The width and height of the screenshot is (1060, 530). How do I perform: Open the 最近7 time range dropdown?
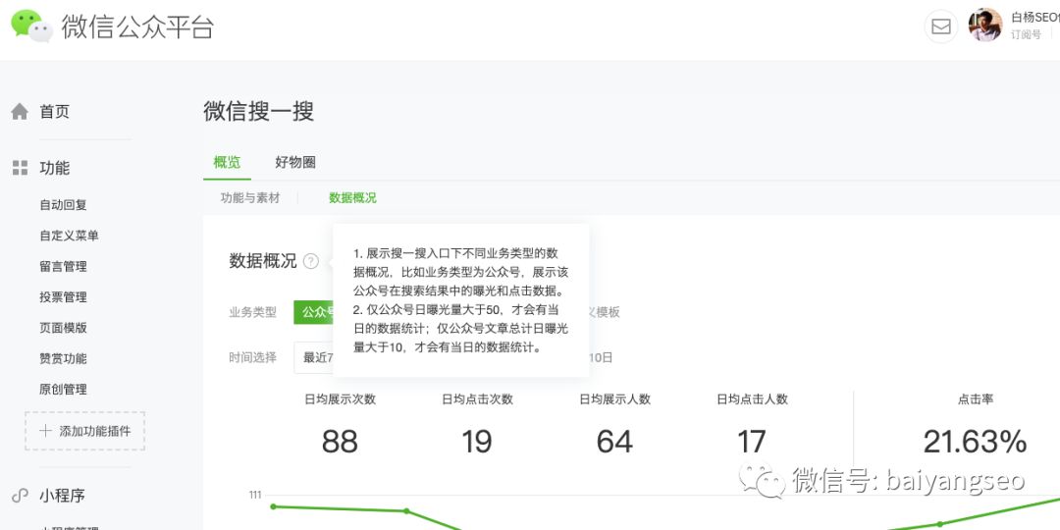point(314,357)
